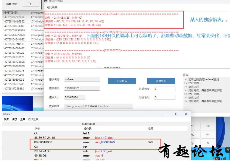The image size is (230, 161).
Task: Select module row 140725164244992
Action: (x=23, y=39)
